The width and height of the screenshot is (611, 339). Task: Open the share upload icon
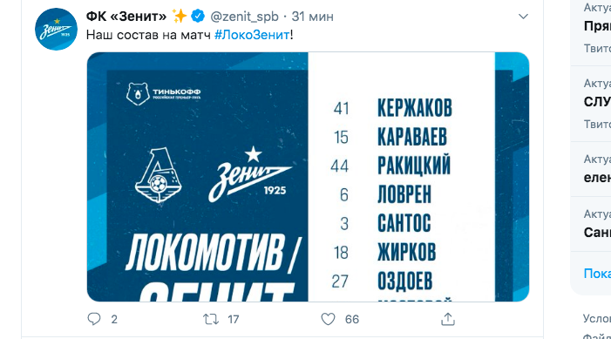[x=448, y=319]
